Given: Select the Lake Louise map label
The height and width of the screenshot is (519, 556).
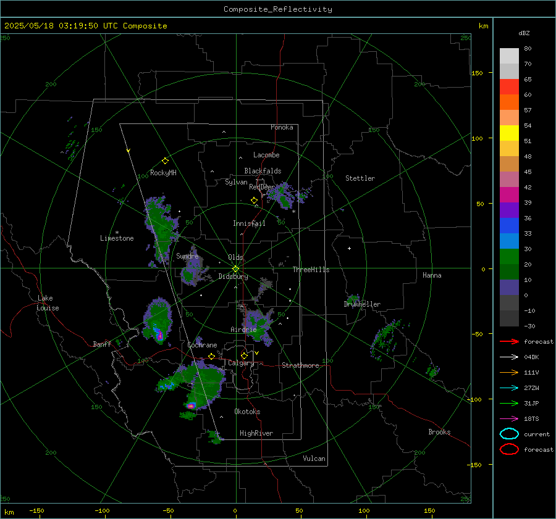Looking at the screenshot, I should (48, 303).
